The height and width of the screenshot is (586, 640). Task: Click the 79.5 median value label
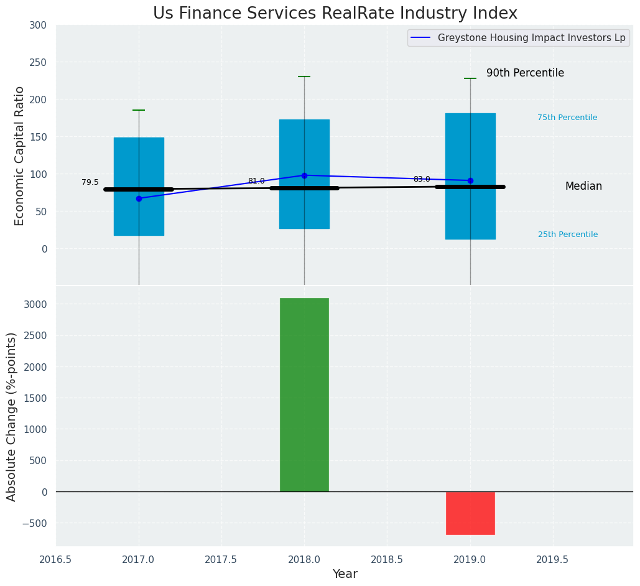point(90,182)
